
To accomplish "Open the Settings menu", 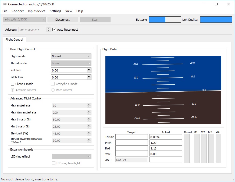I will coord(55,11).
